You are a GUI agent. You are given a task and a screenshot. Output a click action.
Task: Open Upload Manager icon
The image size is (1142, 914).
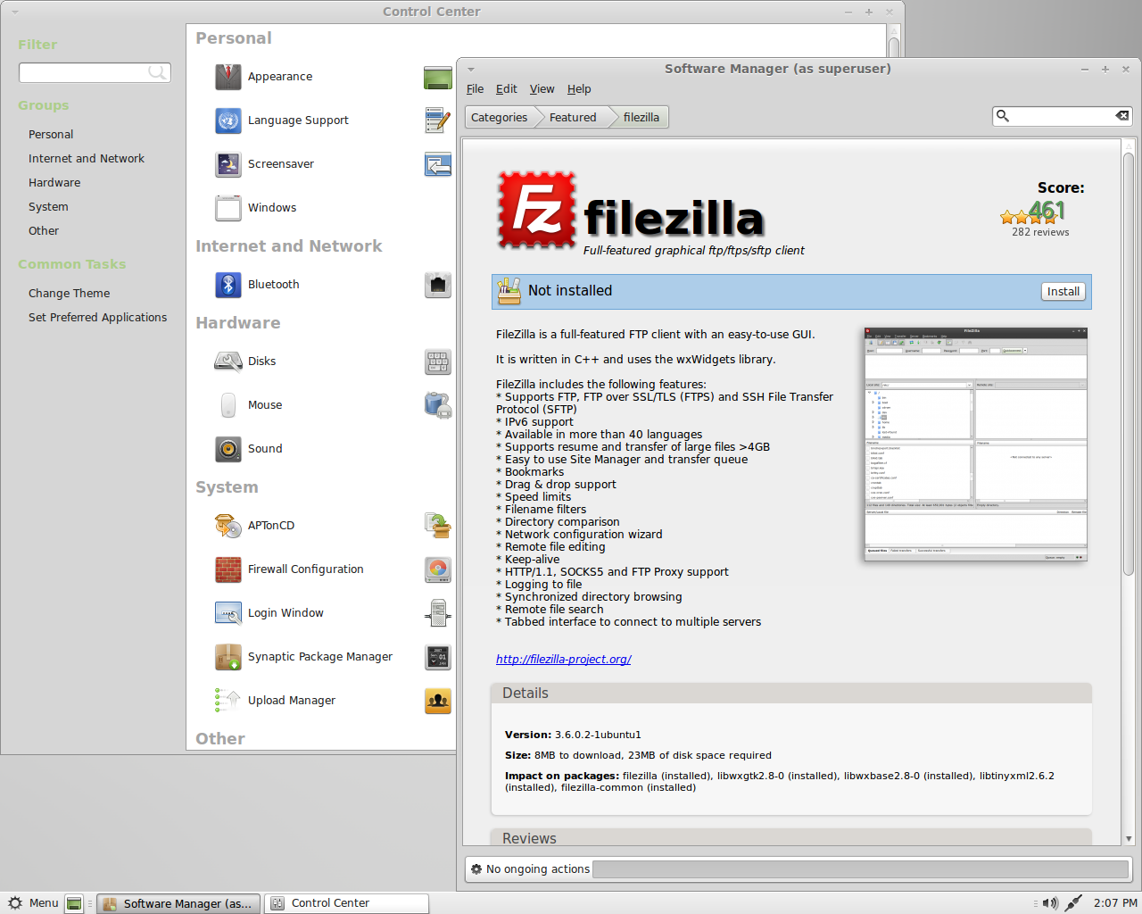click(x=228, y=701)
